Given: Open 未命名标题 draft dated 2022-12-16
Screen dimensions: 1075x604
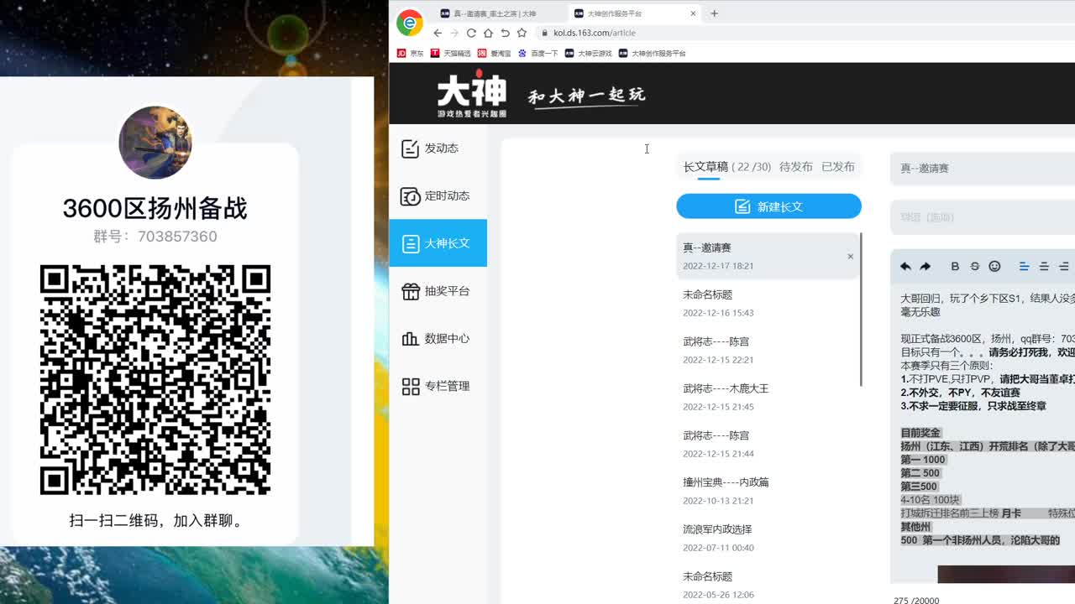Looking at the screenshot, I should (x=768, y=303).
